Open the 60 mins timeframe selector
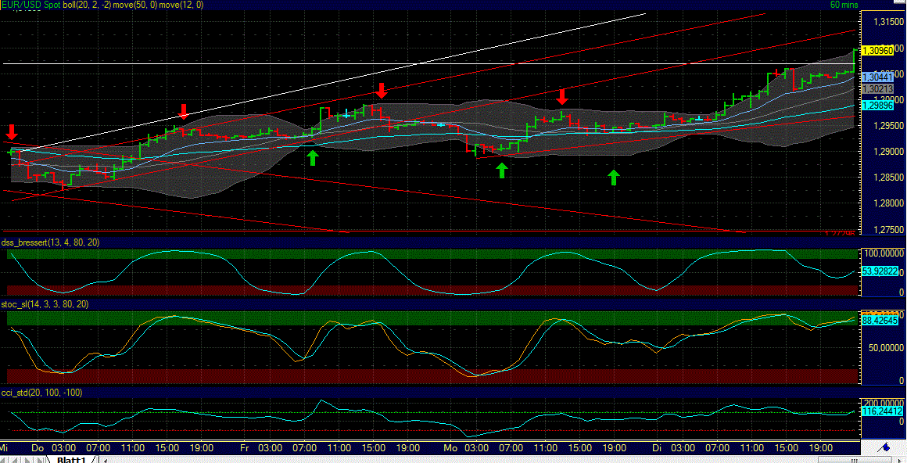Screen dimensions: 907x463 pos(843,5)
